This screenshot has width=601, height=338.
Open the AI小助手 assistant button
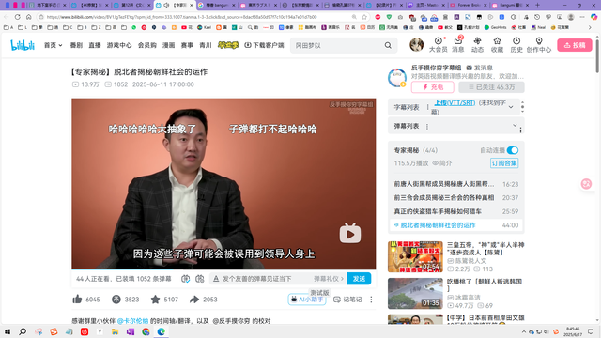click(x=307, y=300)
